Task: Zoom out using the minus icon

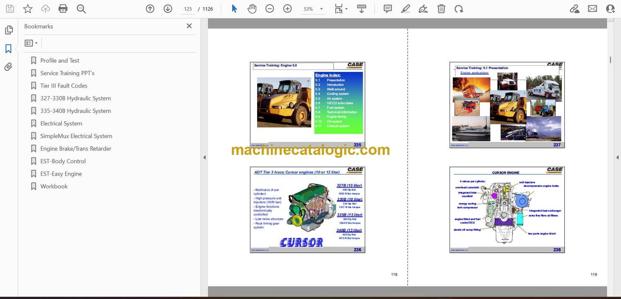Action: click(270, 9)
